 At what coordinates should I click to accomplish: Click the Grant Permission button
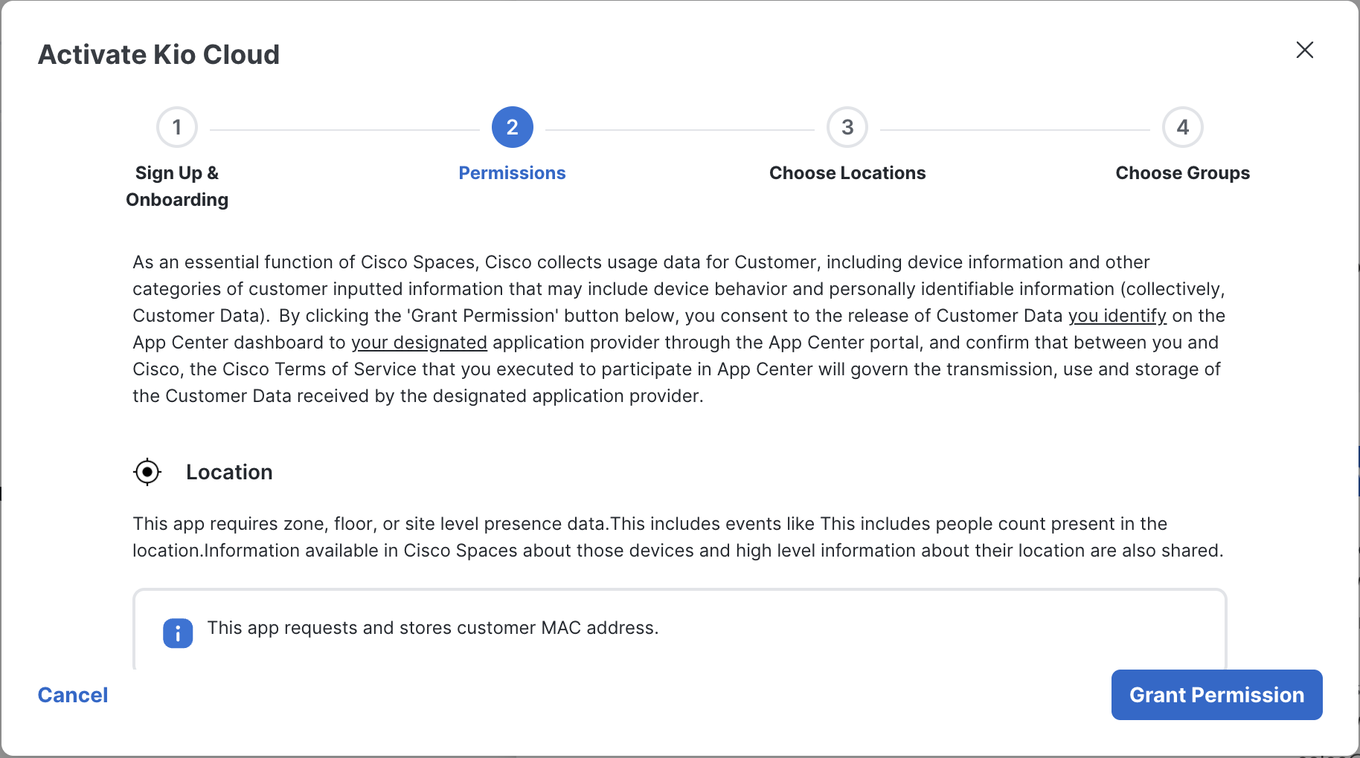click(1216, 695)
